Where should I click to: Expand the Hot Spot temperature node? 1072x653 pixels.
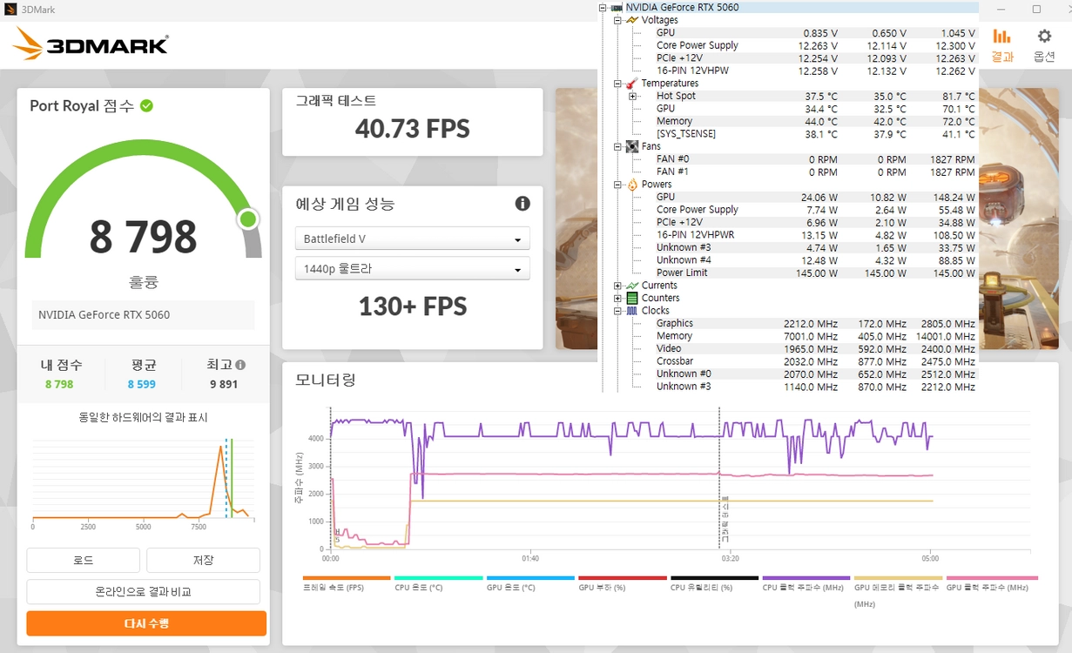tap(633, 96)
